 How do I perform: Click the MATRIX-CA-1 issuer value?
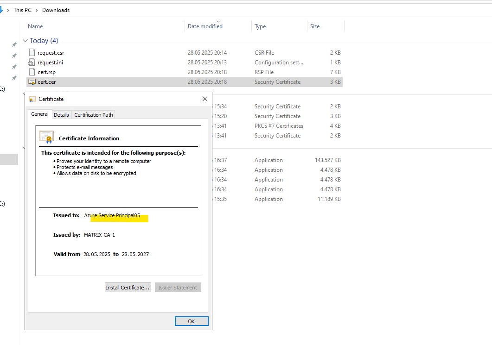100,235
